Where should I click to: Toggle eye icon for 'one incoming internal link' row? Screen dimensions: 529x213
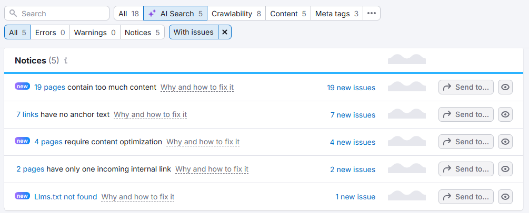[505, 169]
